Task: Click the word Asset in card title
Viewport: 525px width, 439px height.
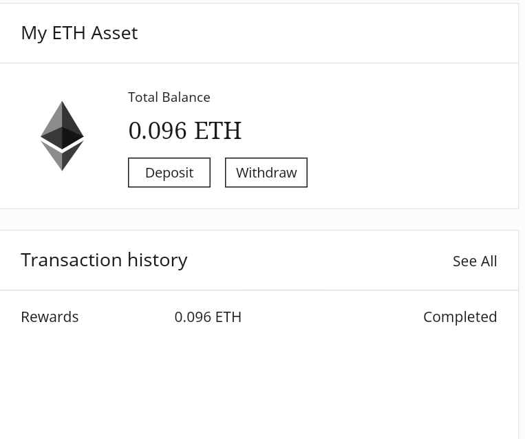Action: pyautogui.click(x=114, y=33)
